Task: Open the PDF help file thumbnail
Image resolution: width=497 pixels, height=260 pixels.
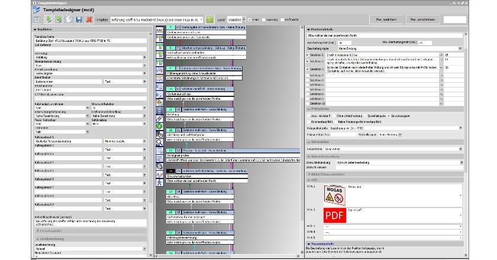Action: click(x=335, y=215)
